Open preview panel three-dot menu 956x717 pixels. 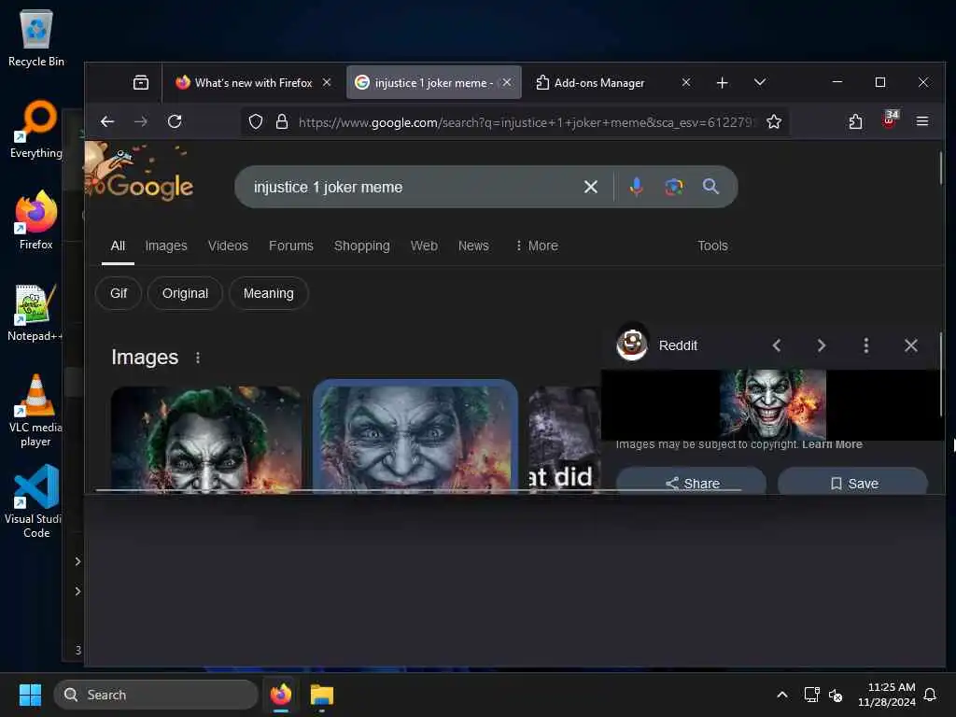pos(865,345)
